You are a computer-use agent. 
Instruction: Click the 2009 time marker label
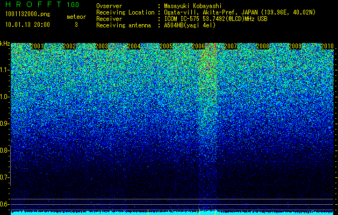(296, 46)
